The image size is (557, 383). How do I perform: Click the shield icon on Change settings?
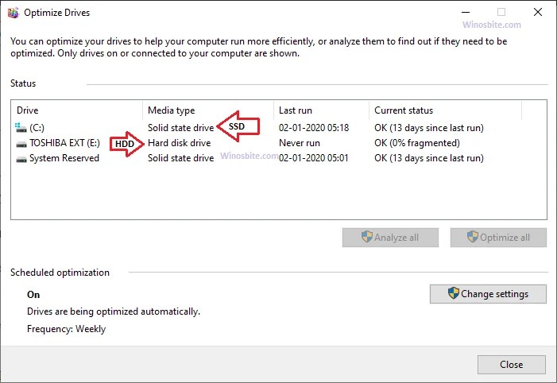[x=454, y=293]
